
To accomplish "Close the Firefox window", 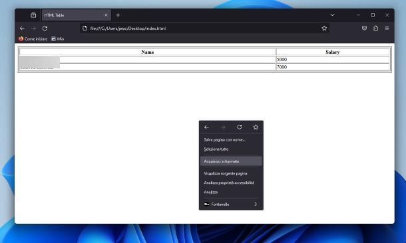I will (x=387, y=15).
